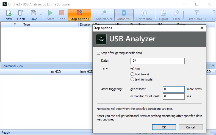
Task: Open a saved file via Open icon
Action: tap(21, 15)
